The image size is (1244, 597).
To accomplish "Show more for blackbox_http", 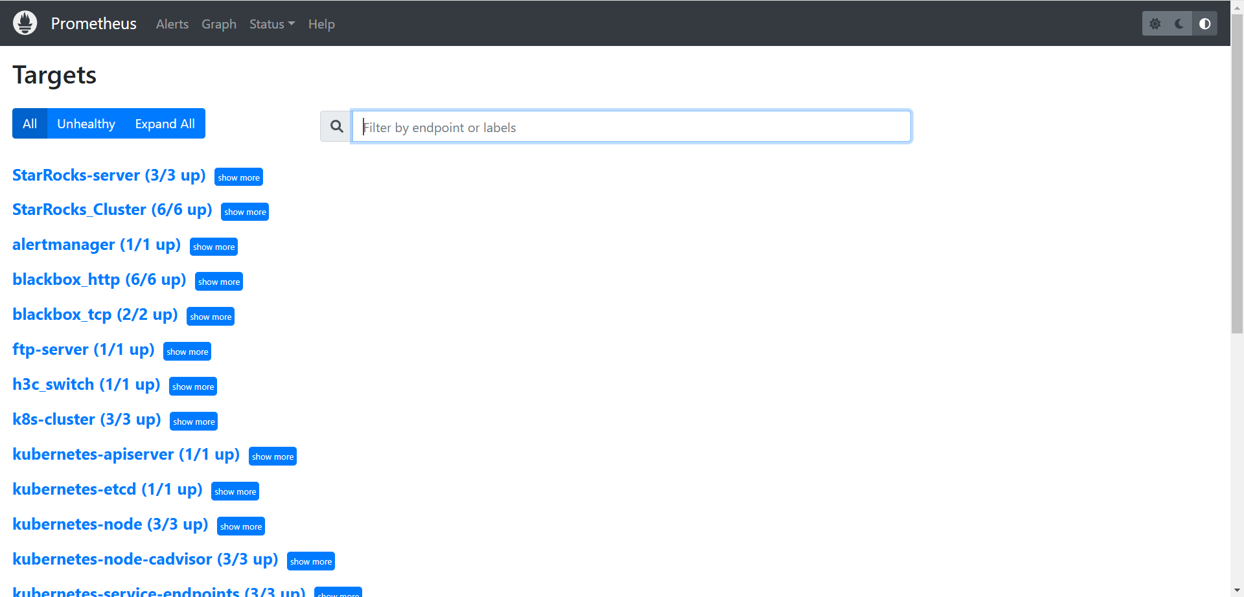I will (x=219, y=282).
